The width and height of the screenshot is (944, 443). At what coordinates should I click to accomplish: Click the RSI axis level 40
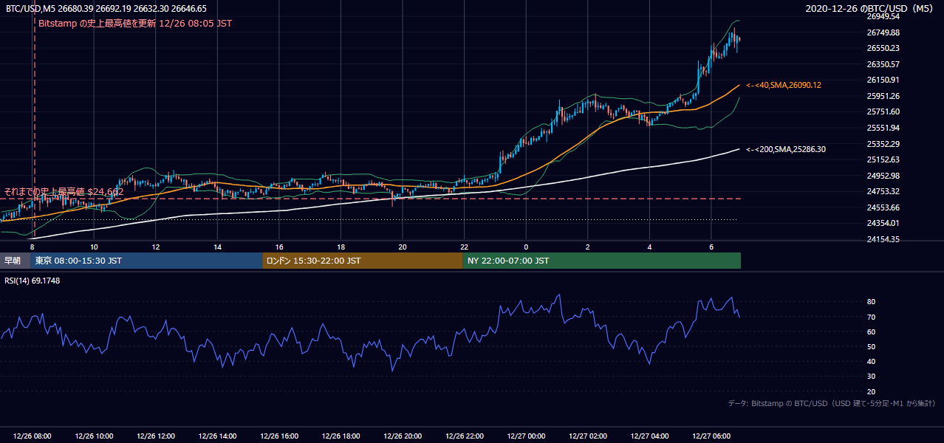point(872,361)
